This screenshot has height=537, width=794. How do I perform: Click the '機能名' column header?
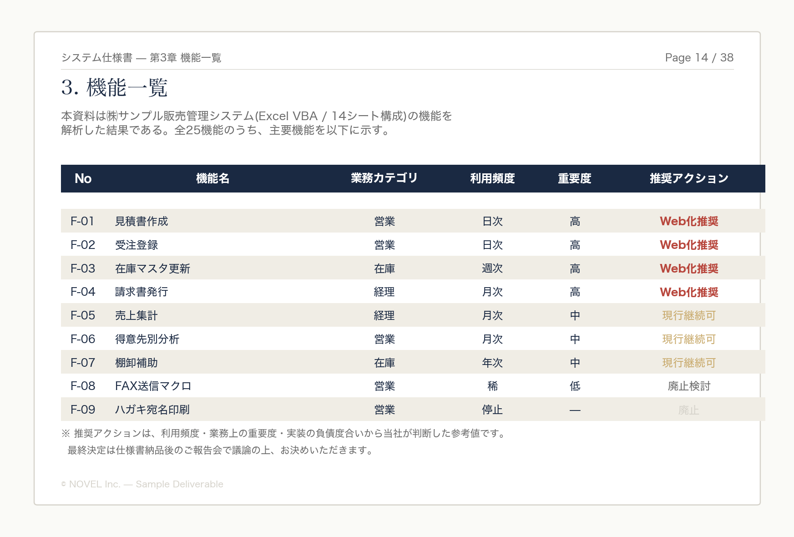click(212, 178)
